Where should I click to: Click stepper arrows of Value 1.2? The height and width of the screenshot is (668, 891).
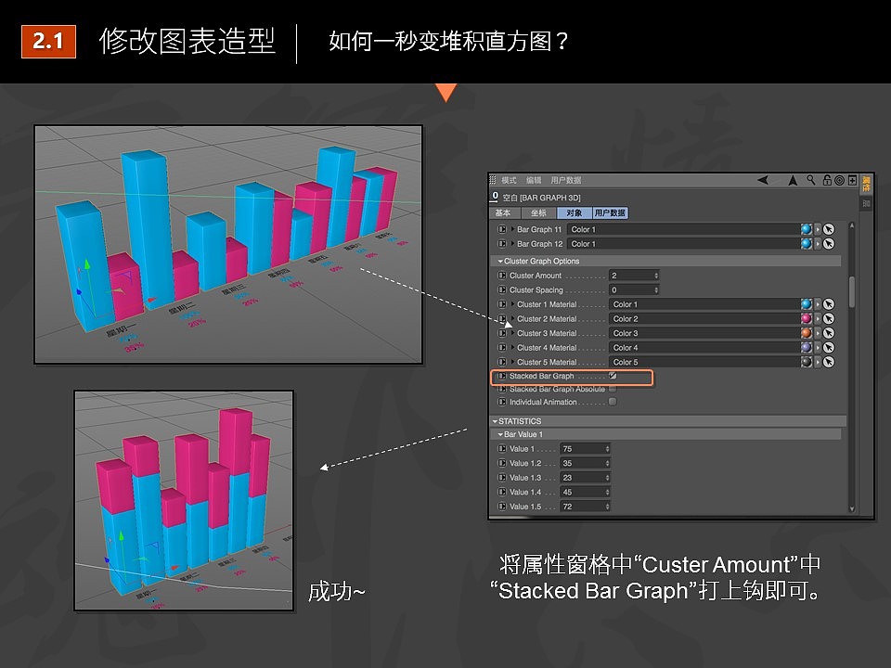pyautogui.click(x=607, y=463)
